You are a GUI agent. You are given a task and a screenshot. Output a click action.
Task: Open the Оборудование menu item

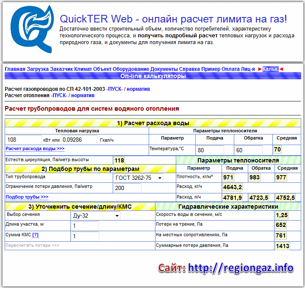[x=130, y=69]
